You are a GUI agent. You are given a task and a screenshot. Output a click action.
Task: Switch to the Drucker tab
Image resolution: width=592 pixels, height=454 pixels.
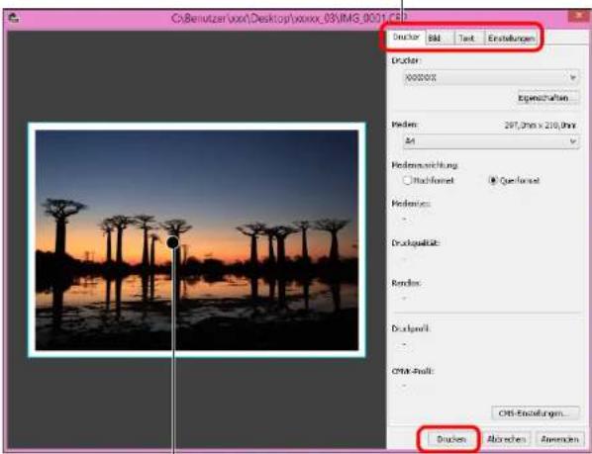pos(406,38)
